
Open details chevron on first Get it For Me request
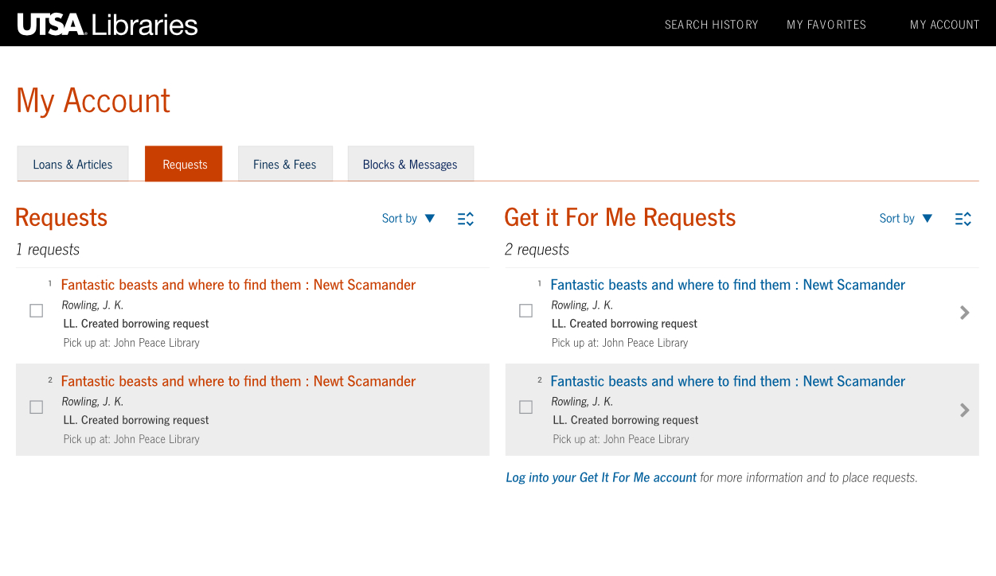[965, 313]
